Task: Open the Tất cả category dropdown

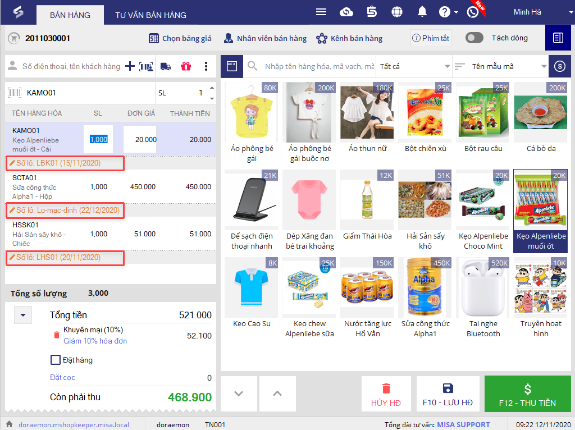Action: tap(414, 66)
